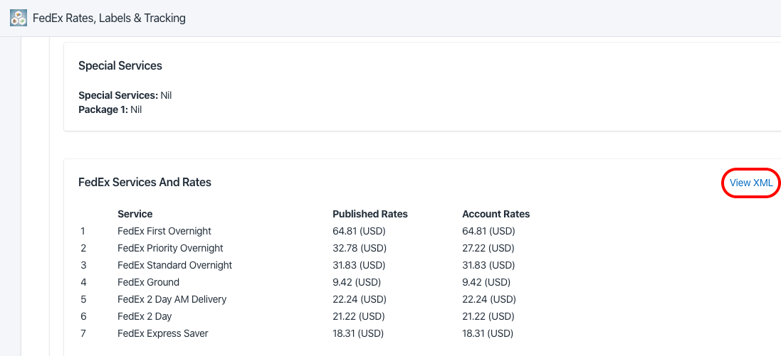
Task: Click published rate for FedEx Express Saver
Action: pyautogui.click(x=358, y=333)
